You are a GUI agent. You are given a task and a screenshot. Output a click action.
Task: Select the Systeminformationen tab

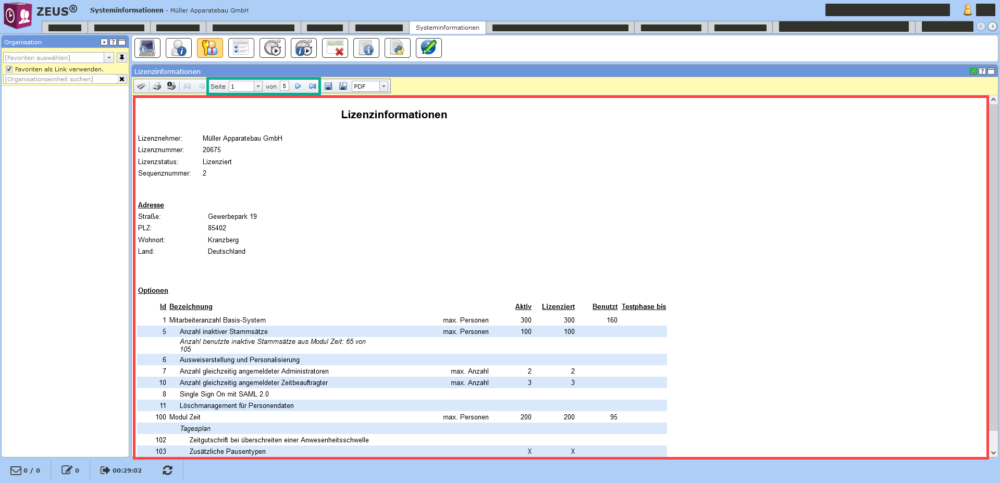(447, 28)
